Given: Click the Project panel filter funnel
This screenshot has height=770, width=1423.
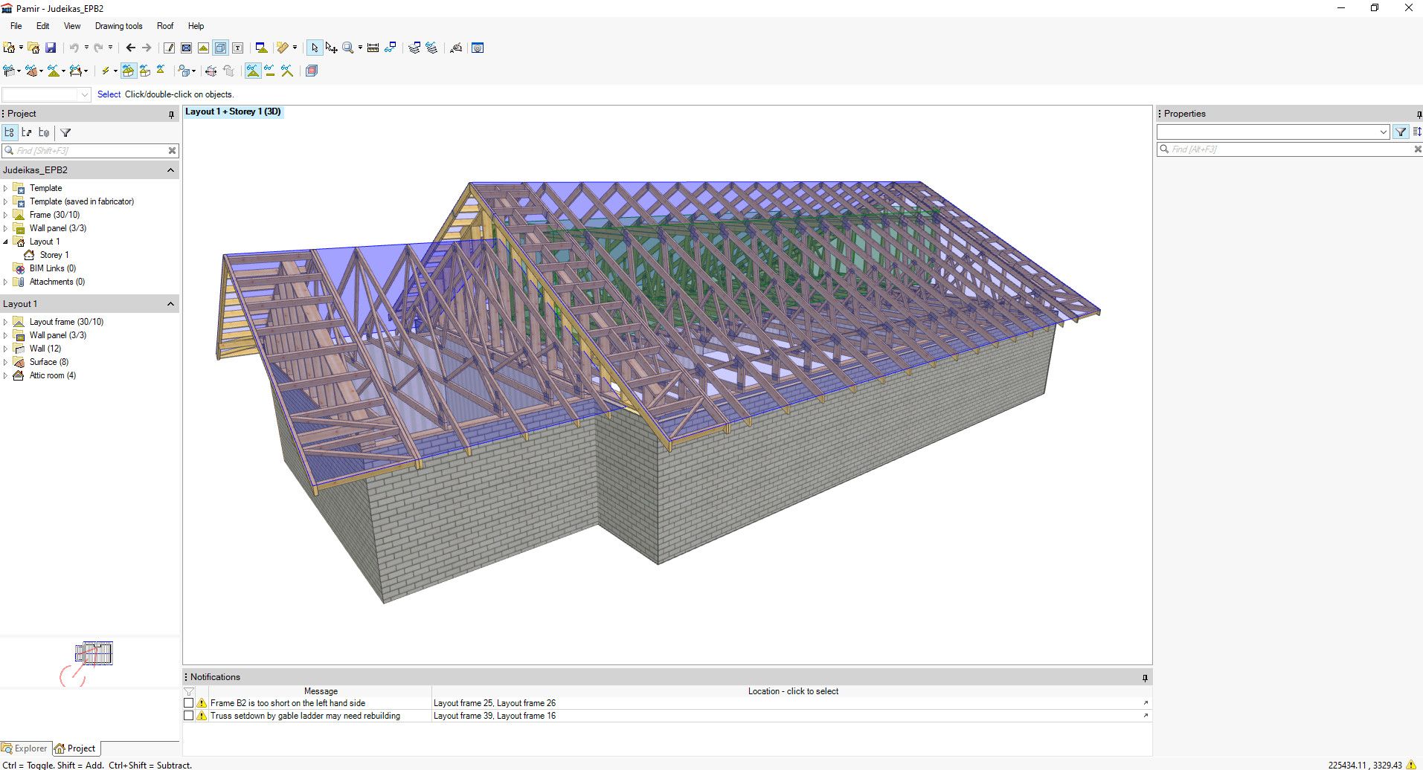Looking at the screenshot, I should (x=65, y=132).
